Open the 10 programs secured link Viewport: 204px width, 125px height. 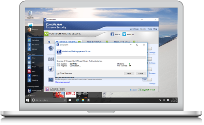click(x=62, y=82)
